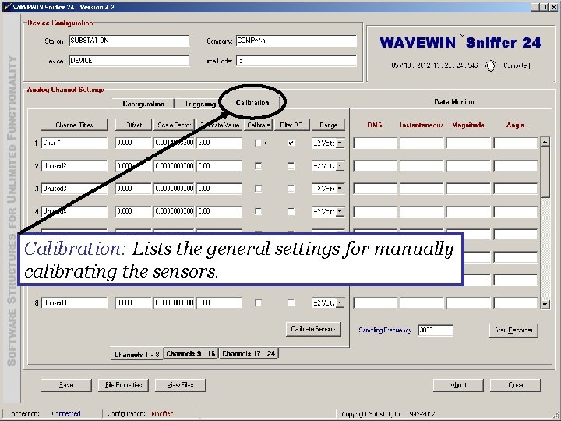Click channel 1 Offset field
The height and width of the screenshot is (421, 561).
pyautogui.click(x=133, y=143)
